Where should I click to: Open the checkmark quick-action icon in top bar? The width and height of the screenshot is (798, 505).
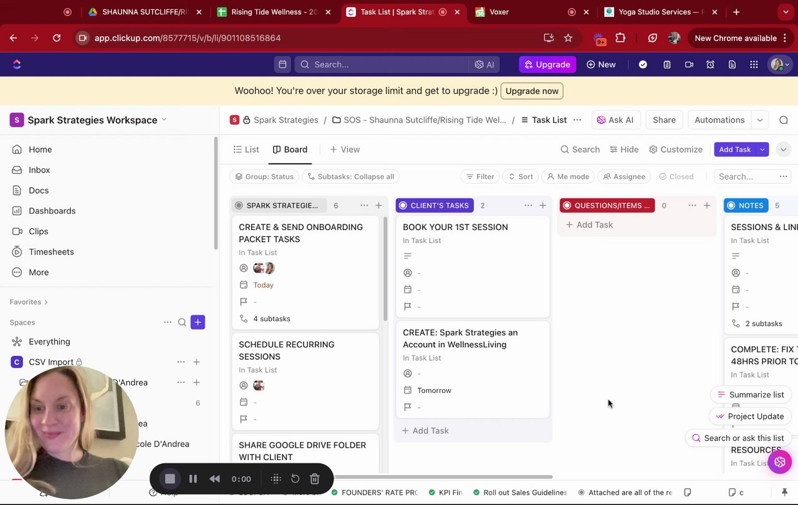[x=643, y=64]
